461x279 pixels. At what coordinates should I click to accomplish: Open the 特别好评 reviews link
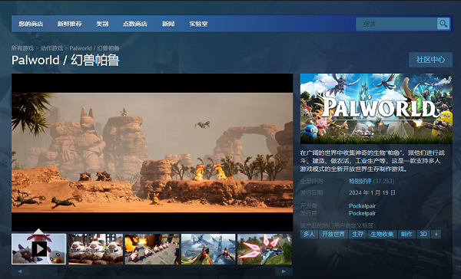360,182
